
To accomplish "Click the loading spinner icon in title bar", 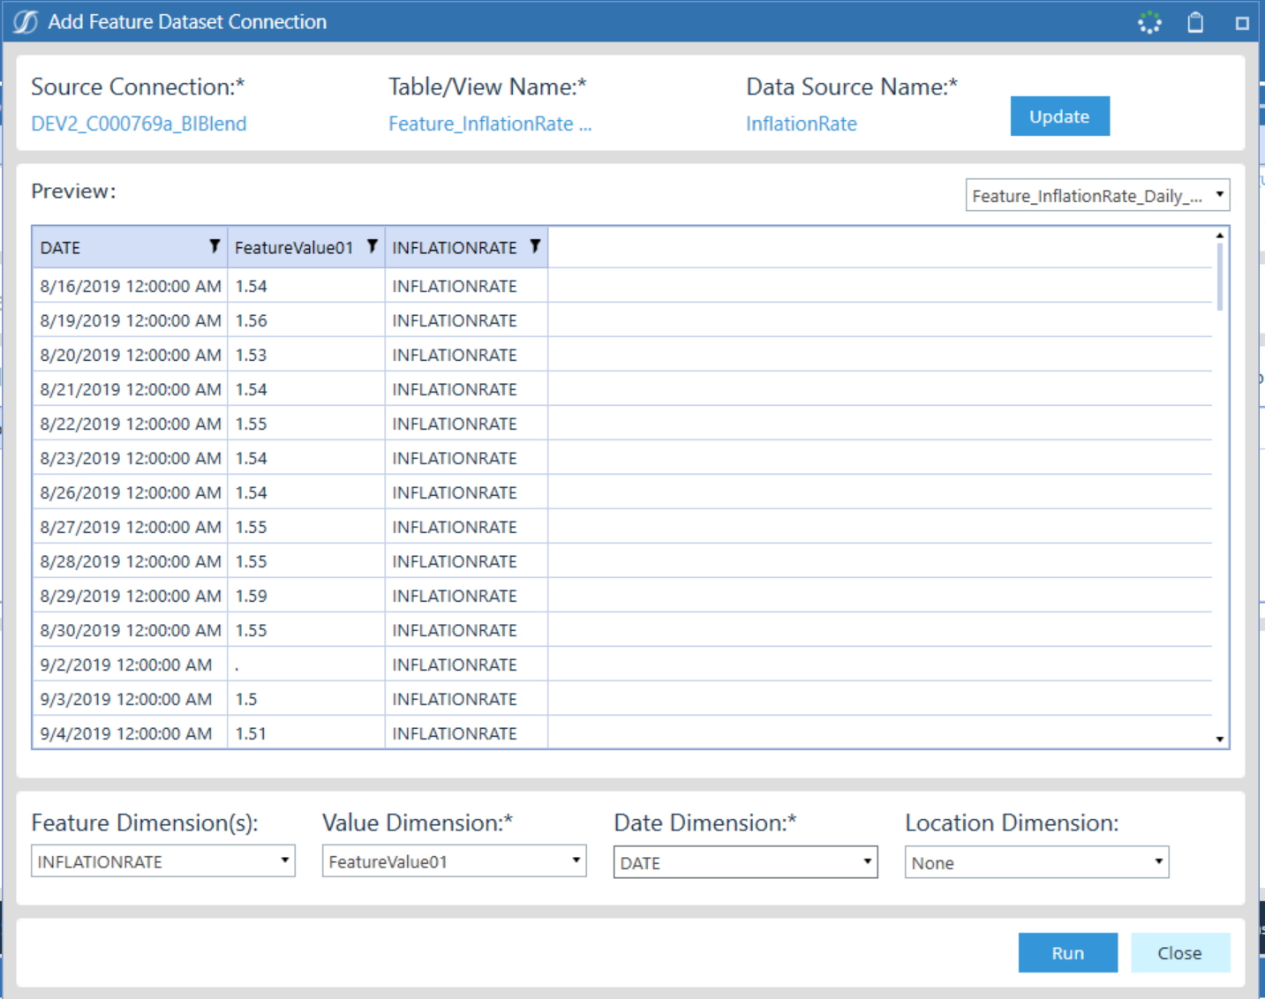I will click(1149, 22).
